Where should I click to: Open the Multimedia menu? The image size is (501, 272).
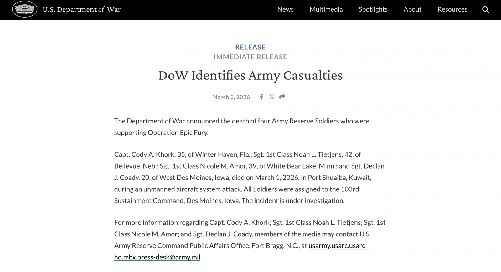click(326, 9)
